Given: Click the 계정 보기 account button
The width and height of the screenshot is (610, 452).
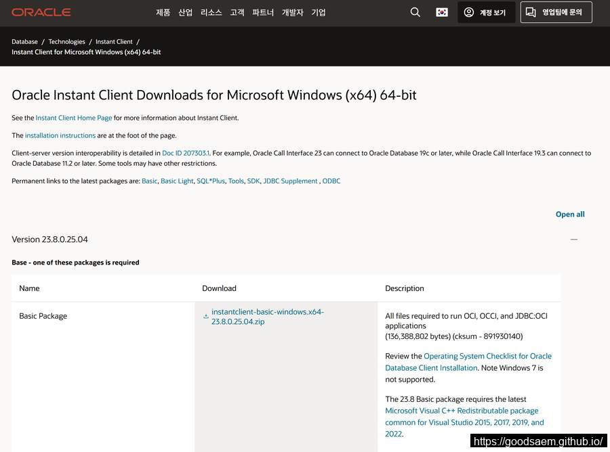Looking at the screenshot, I should [486, 12].
